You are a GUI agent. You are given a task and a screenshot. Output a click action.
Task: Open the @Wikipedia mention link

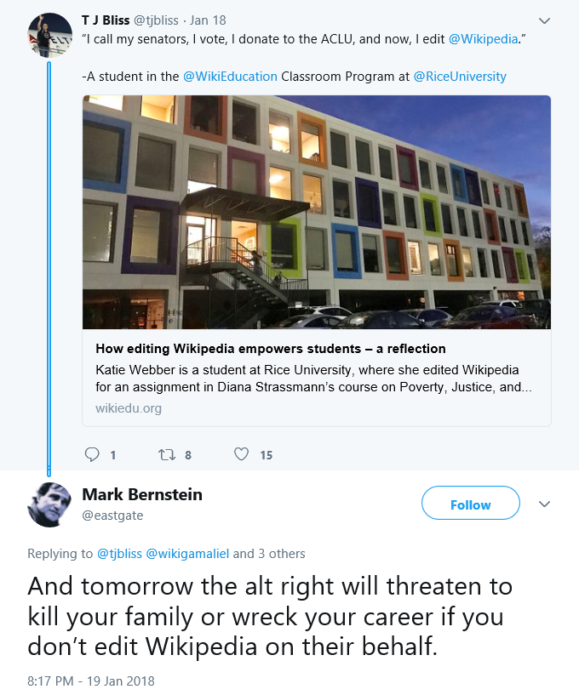[483, 39]
